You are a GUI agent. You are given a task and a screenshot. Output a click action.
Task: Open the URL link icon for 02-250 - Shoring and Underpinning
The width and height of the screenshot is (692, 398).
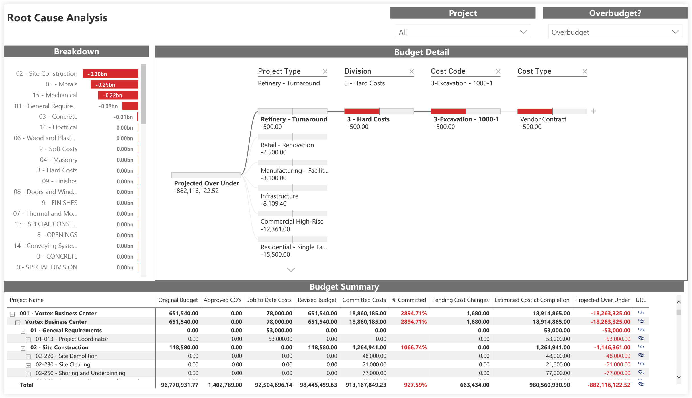641,372
